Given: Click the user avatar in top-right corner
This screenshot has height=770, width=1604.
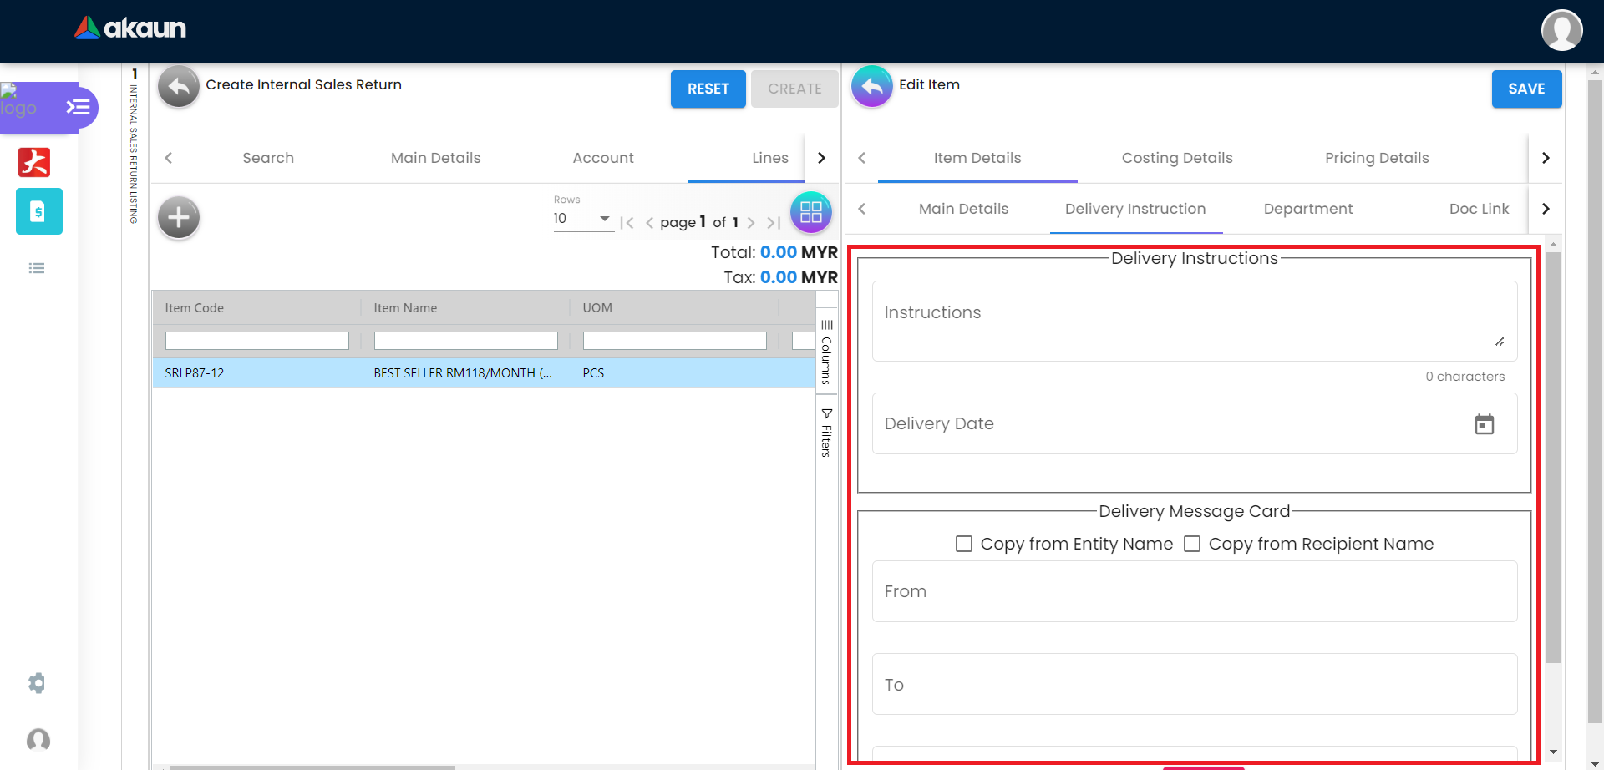Looking at the screenshot, I should (1561, 31).
